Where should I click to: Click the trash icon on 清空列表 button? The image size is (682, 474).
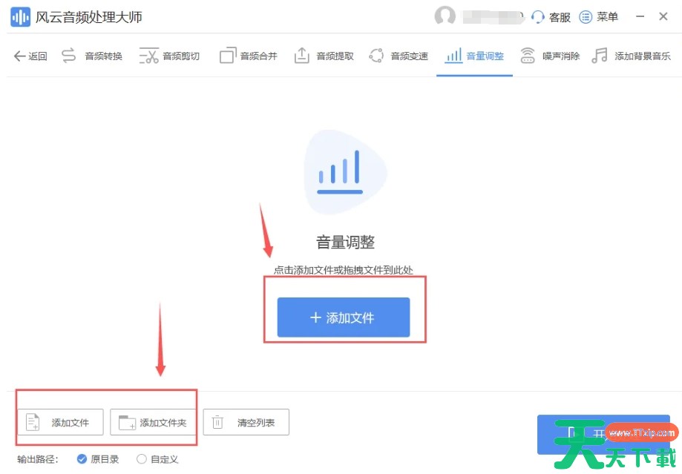point(217,422)
